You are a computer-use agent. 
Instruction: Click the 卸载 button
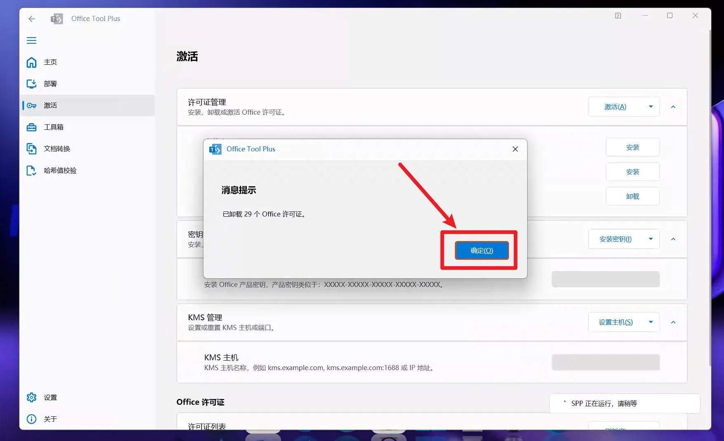pos(633,197)
